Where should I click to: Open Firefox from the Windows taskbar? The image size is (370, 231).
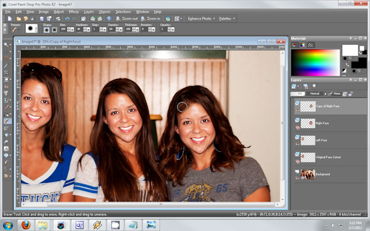point(26,225)
